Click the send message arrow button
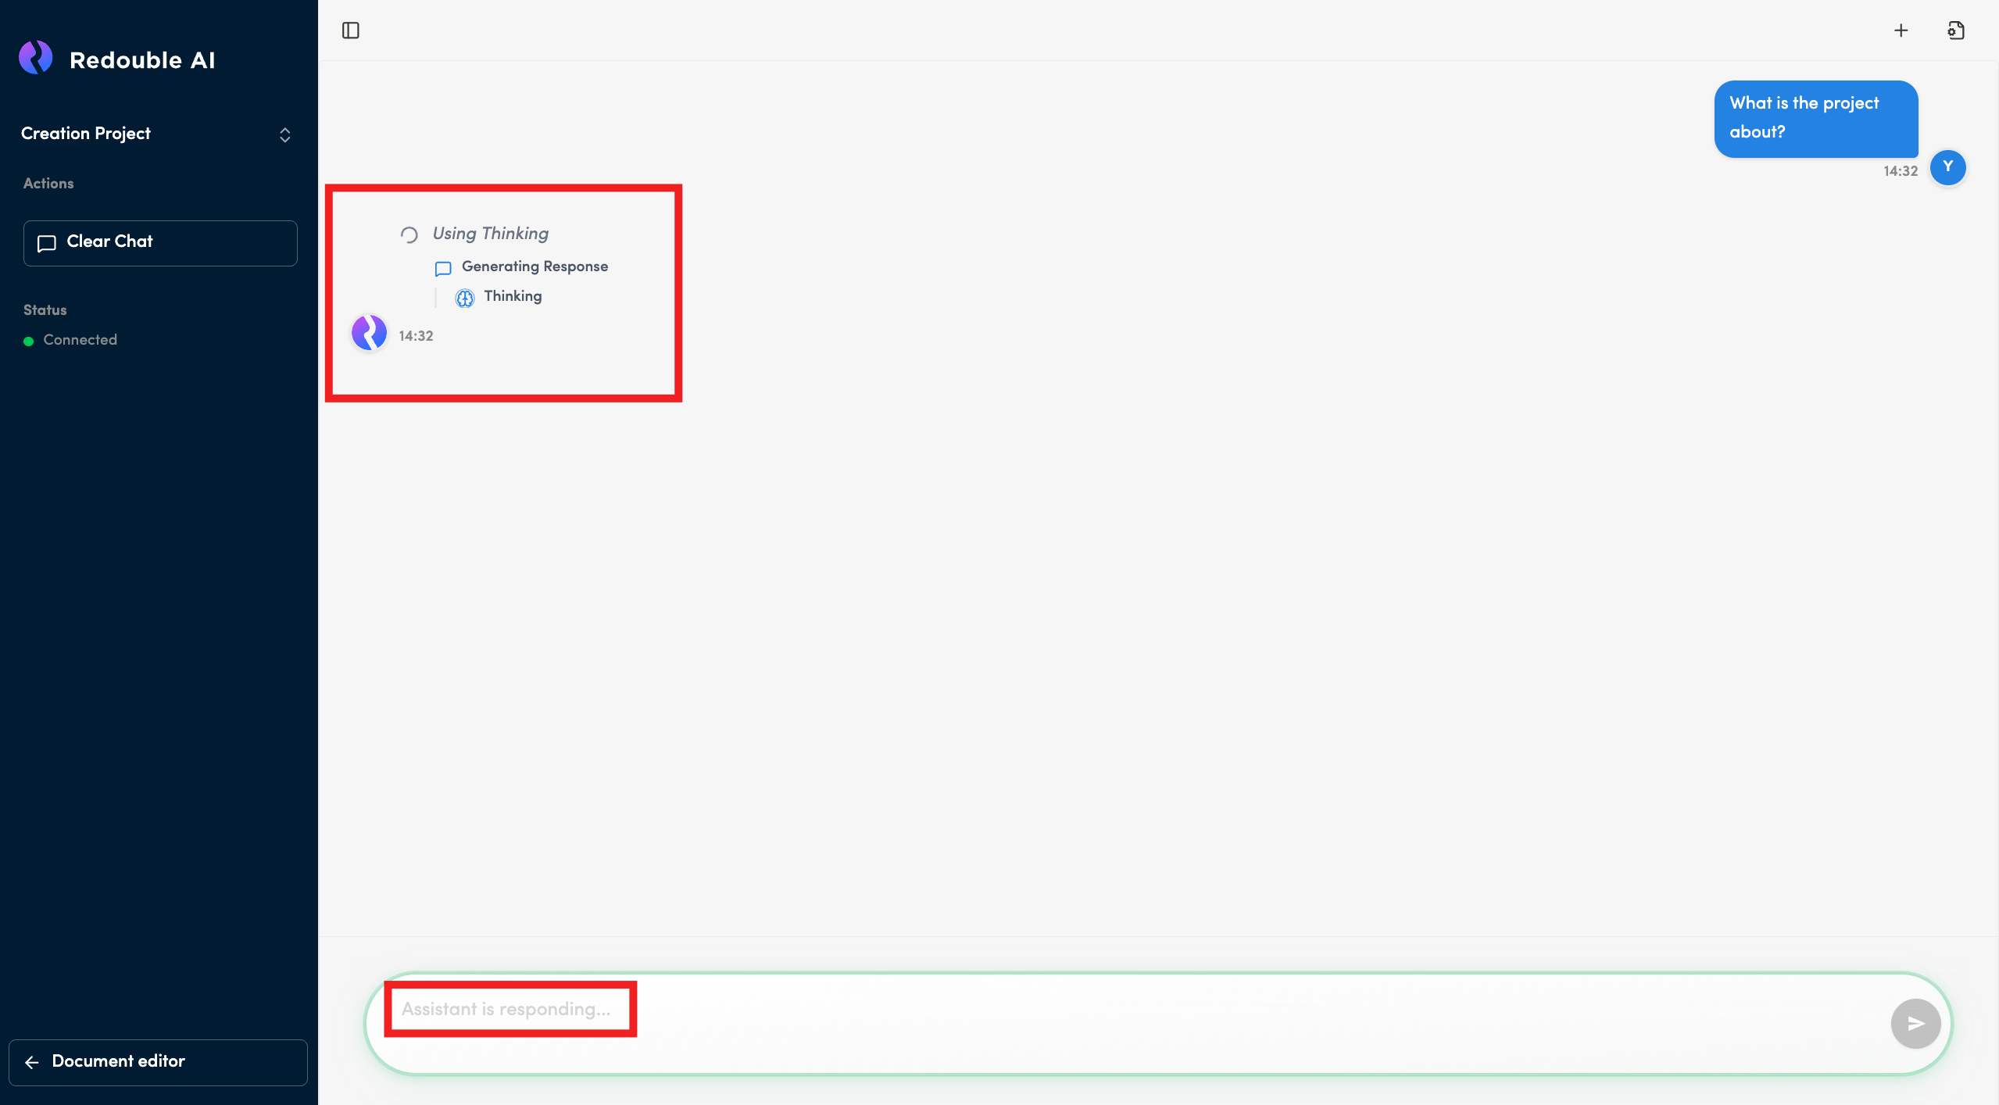This screenshot has height=1105, width=1999. [1915, 1023]
